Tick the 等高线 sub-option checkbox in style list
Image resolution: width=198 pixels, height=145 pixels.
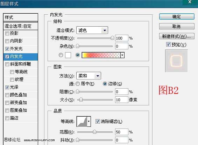12,72
